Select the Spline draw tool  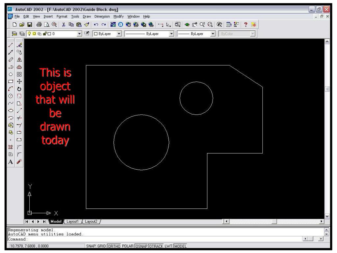point(11,103)
